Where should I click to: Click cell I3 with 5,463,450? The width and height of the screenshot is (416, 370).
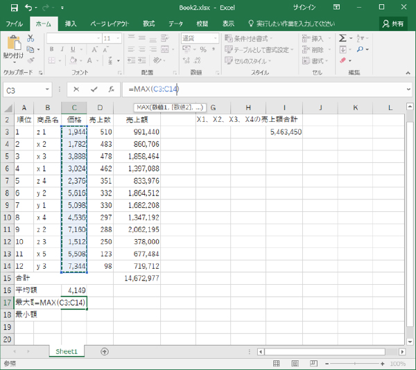[x=284, y=132]
